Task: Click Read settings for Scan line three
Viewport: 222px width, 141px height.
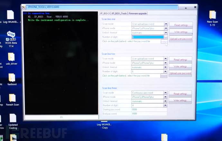Action: (x=180, y=94)
